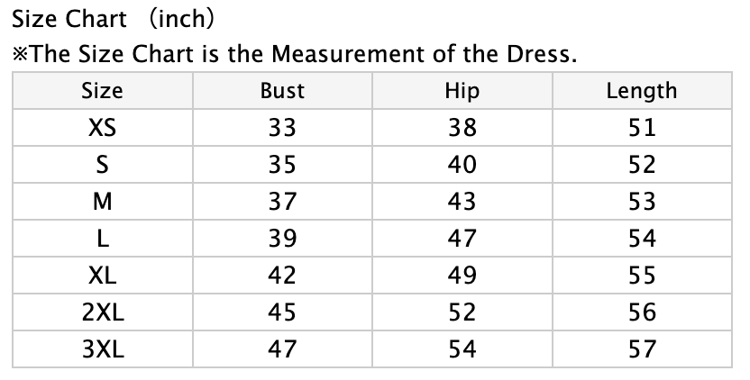The height and width of the screenshot is (380, 750).
Task: Click the dress measurement note text
Action: 294,53
